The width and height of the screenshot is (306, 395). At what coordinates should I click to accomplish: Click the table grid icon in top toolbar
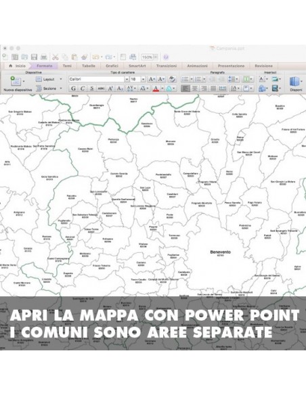tap(15, 57)
